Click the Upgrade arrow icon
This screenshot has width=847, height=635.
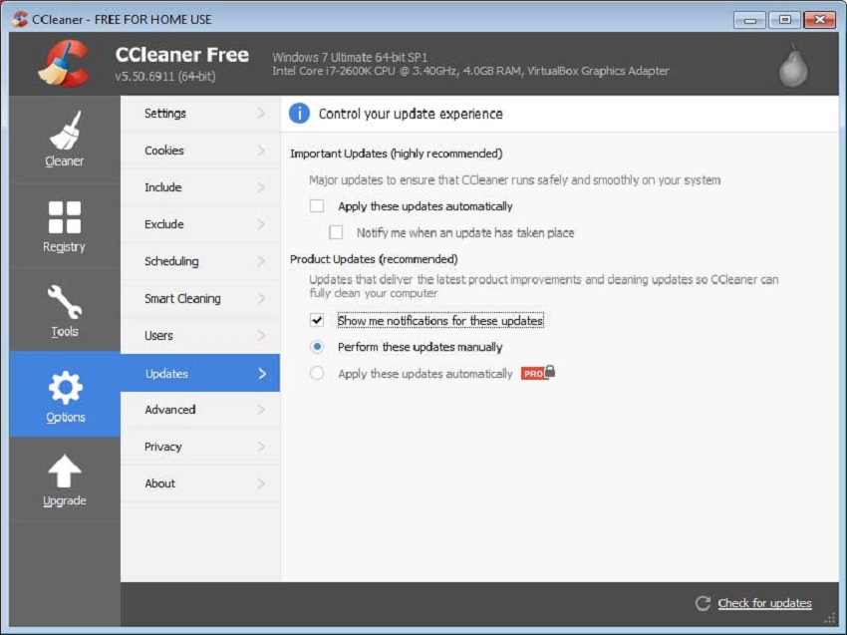click(65, 472)
